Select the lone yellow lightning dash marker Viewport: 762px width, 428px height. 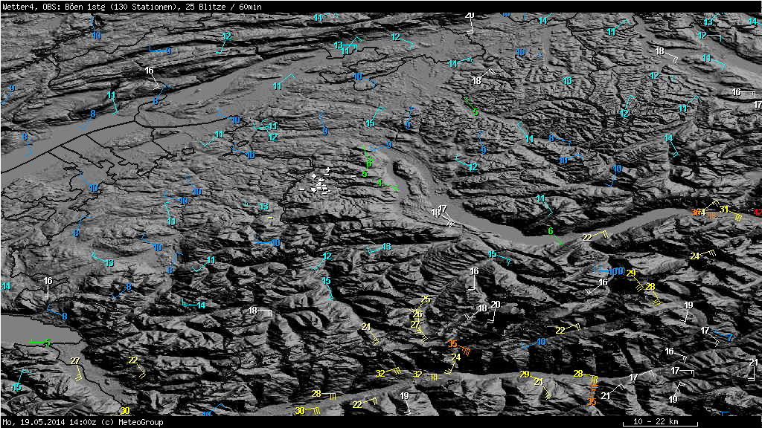tap(271, 218)
